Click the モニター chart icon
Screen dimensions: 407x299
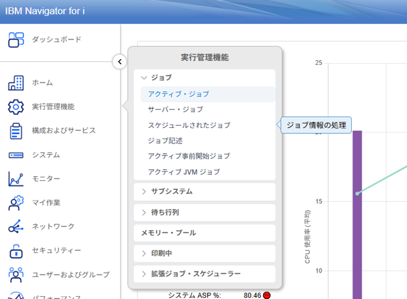tap(16, 179)
